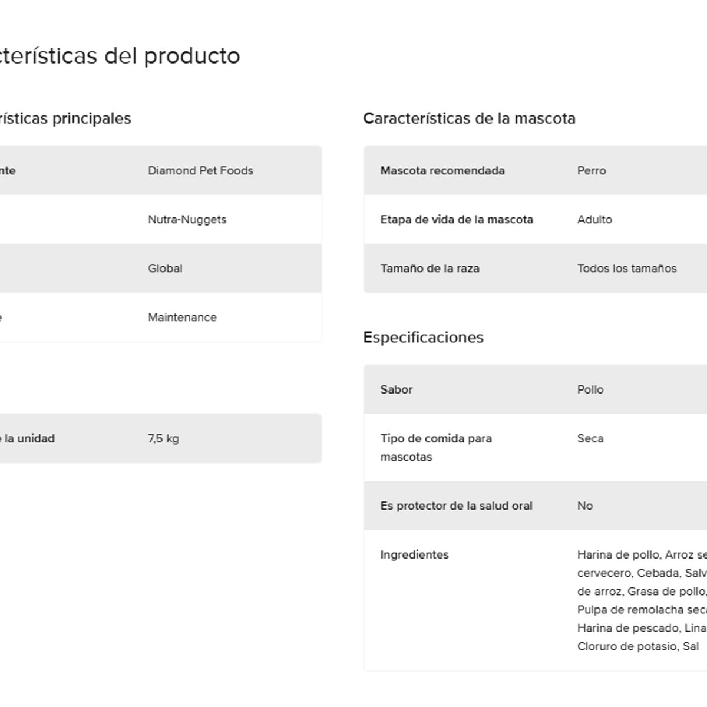Image resolution: width=707 pixels, height=707 pixels.
Task: Select the 7,5 kg unit weight value
Action: pyautogui.click(x=163, y=438)
